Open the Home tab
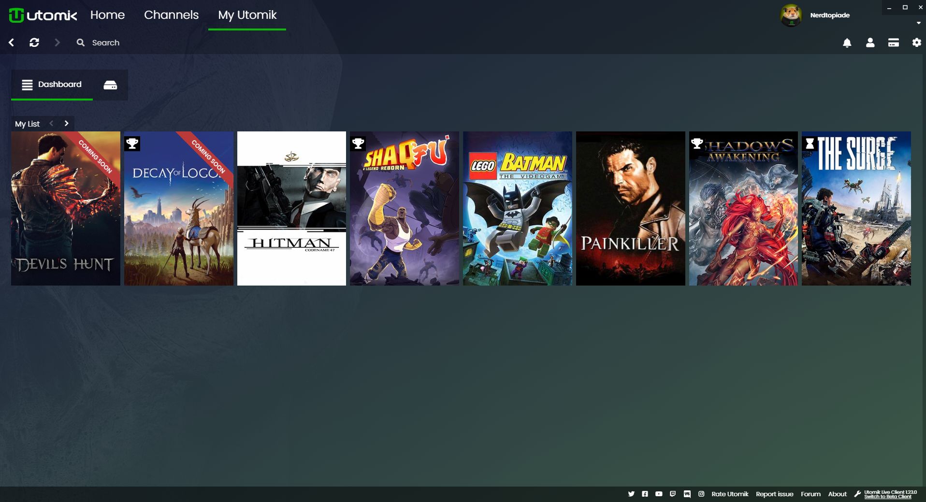This screenshot has width=926, height=502. (x=107, y=15)
